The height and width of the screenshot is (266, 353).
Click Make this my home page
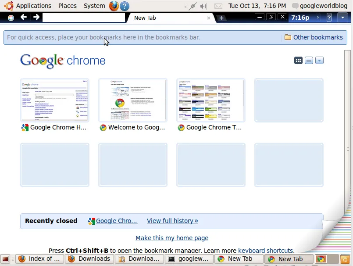172,238
